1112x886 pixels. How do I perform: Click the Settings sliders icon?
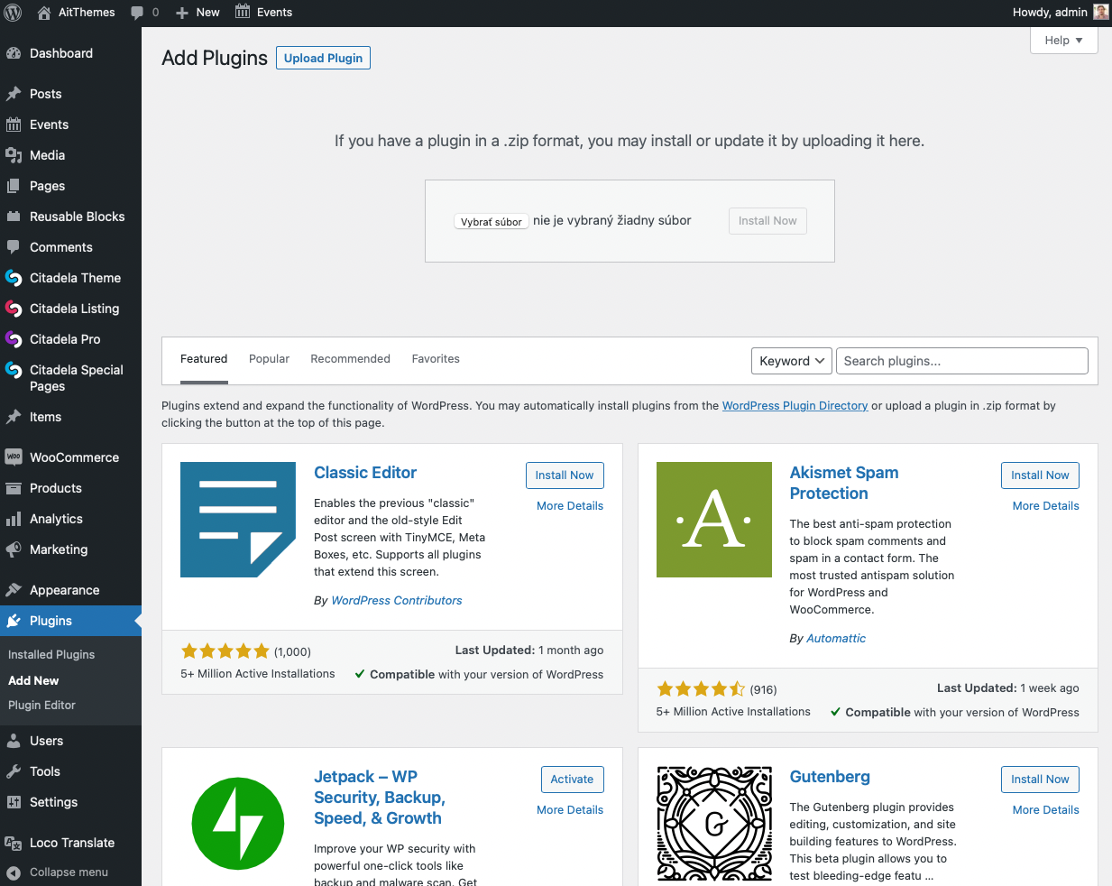[x=14, y=802]
